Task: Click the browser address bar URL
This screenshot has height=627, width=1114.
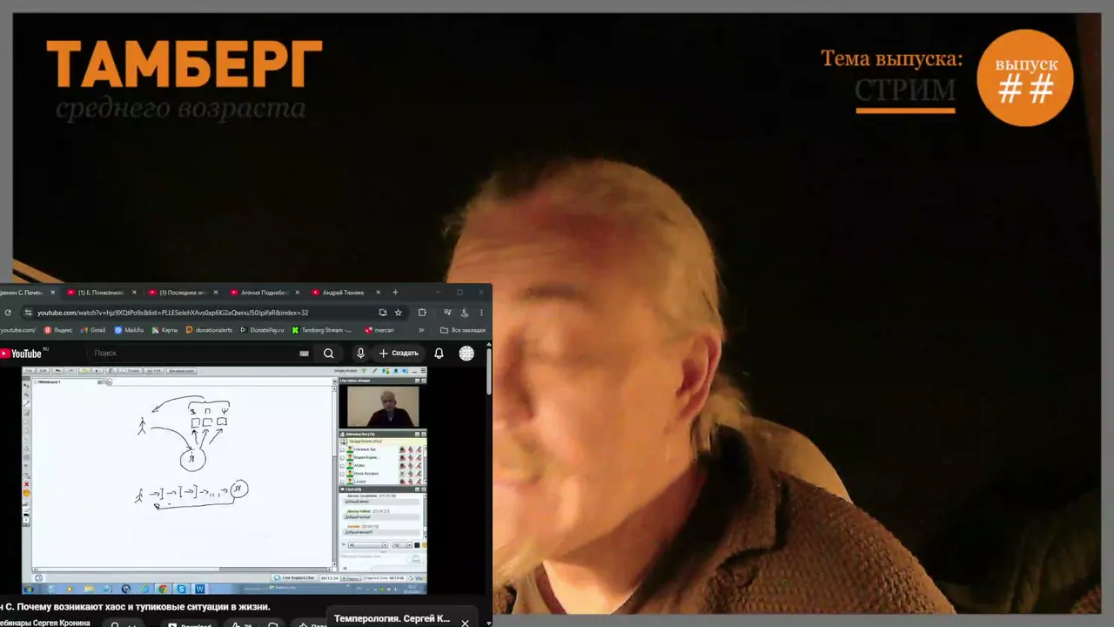Action: pyautogui.click(x=172, y=313)
